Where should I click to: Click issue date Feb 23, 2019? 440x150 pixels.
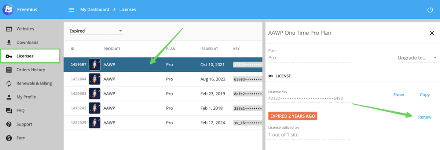212,94
